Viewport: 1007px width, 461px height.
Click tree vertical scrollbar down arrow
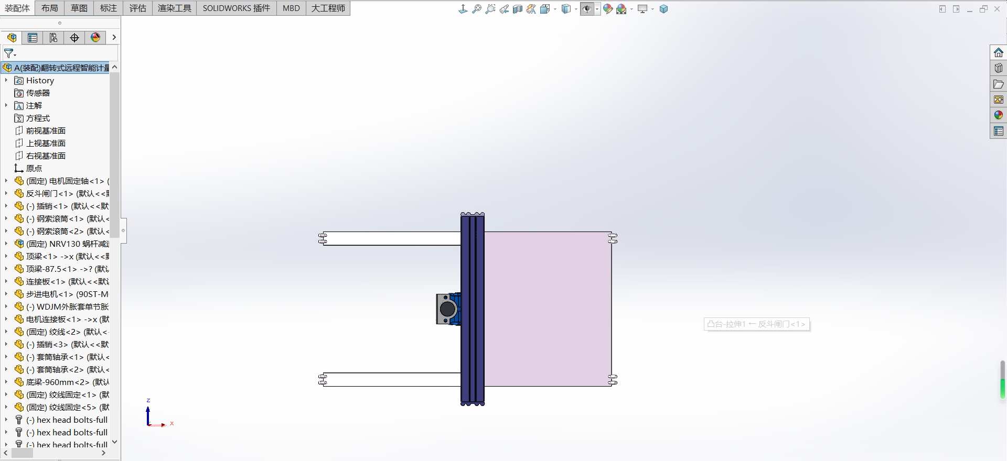point(114,442)
